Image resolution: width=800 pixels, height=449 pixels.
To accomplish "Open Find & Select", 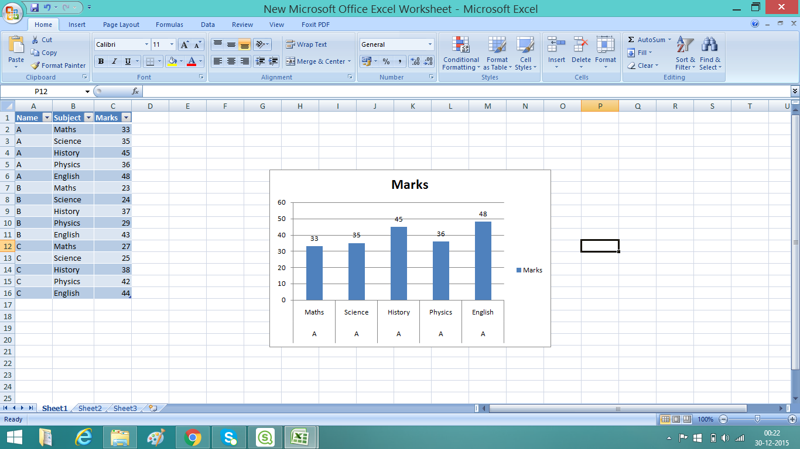I will (710, 53).
